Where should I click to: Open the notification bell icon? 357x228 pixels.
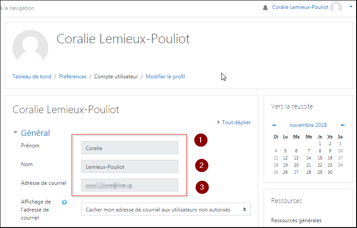(x=265, y=8)
